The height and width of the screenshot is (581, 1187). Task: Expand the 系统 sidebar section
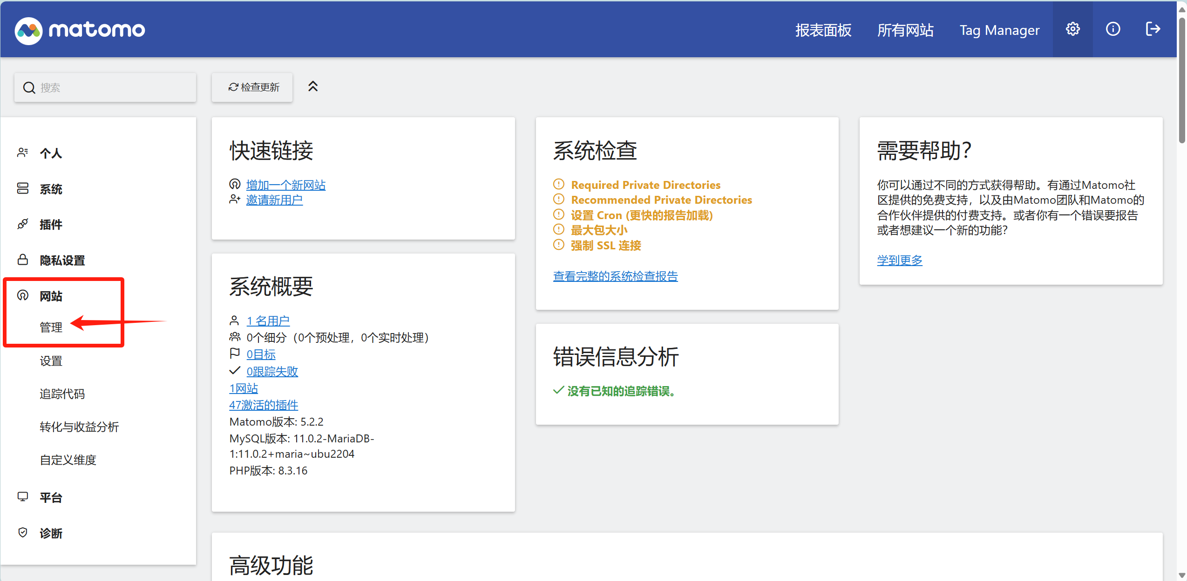[51, 189]
